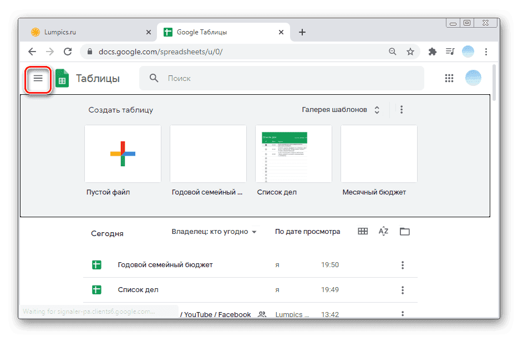Click the Google Sheets logo icon
Image resolution: width=518 pixels, height=337 pixels.
62,79
